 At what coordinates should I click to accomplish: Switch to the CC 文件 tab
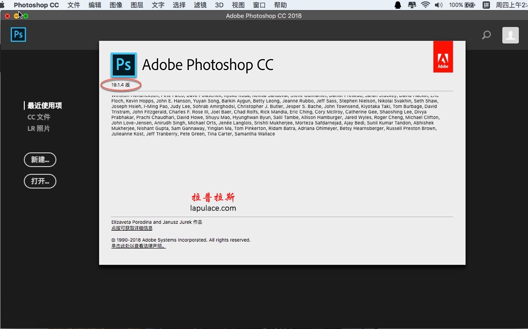coord(38,117)
